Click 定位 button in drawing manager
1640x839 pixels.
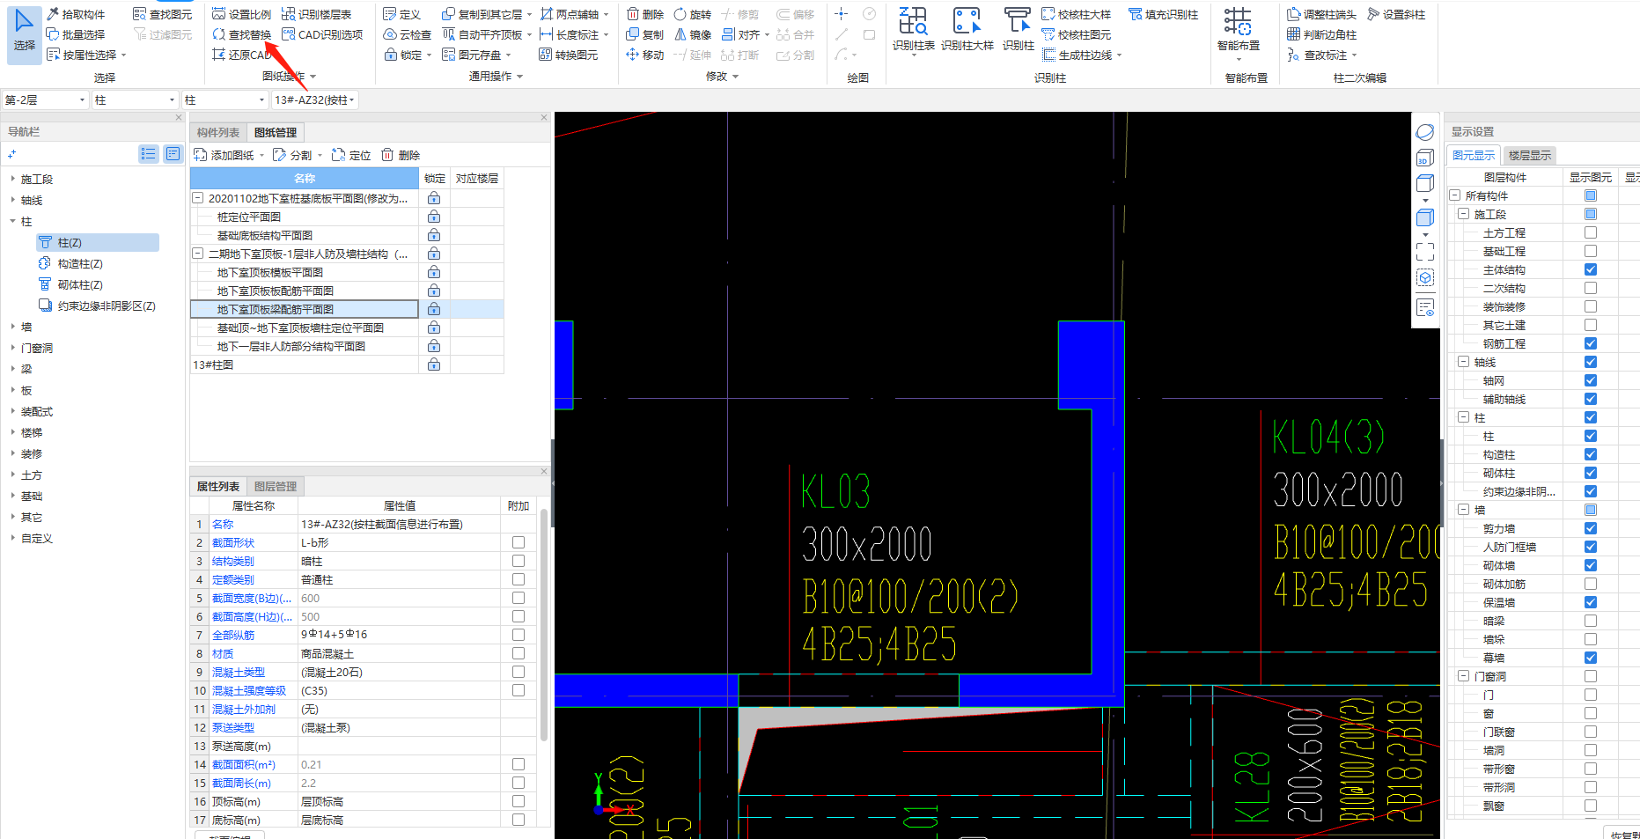[x=351, y=155]
